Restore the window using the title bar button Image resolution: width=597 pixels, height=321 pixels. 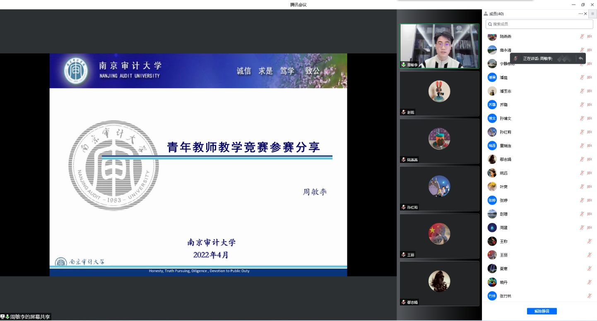coord(583,5)
